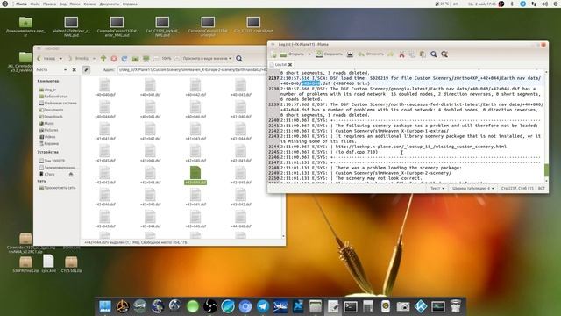
Task: Click the red Stop loading icon
Action: coord(114,59)
